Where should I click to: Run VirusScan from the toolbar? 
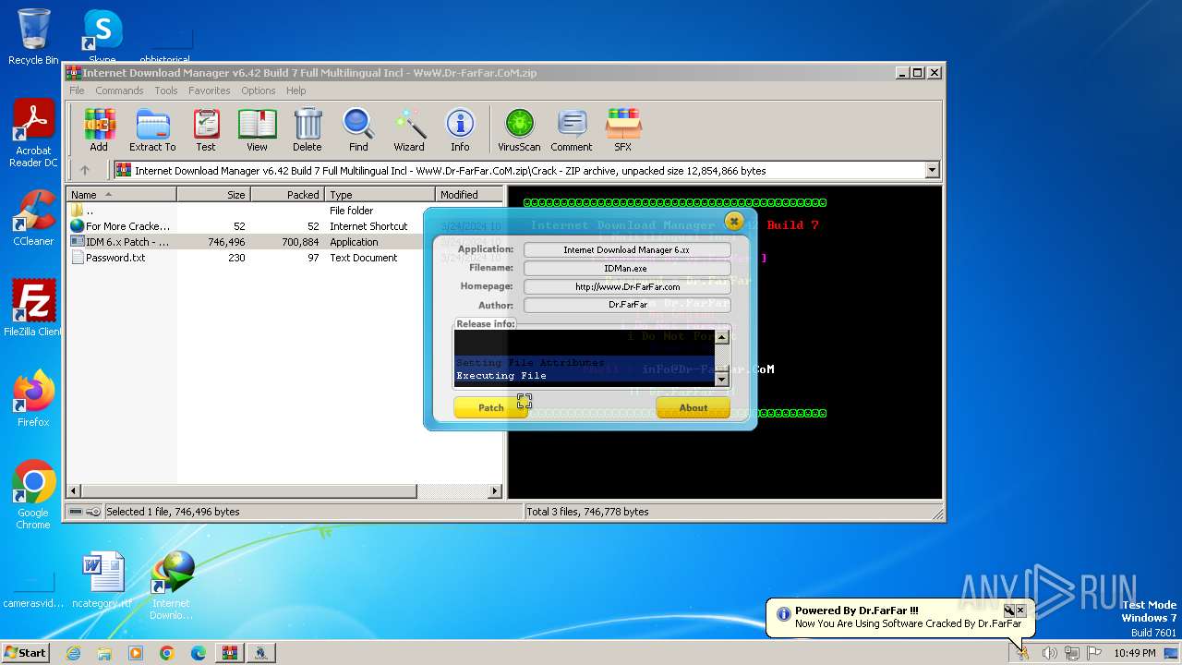pos(519,130)
